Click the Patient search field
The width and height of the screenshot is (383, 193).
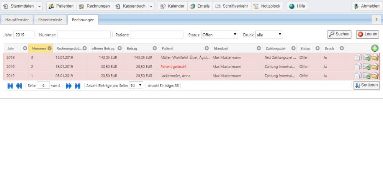(157, 35)
